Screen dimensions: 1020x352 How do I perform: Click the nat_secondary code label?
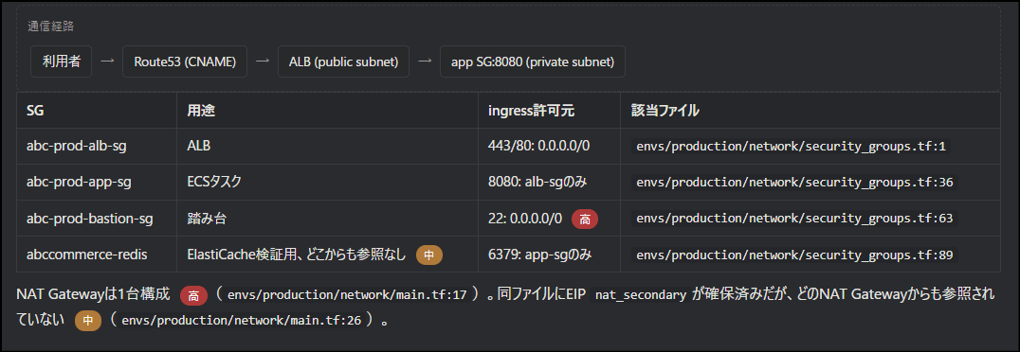(x=641, y=295)
